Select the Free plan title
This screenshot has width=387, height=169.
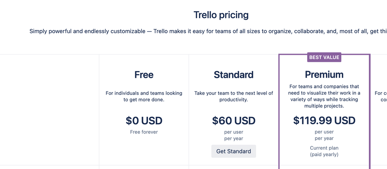tap(144, 74)
